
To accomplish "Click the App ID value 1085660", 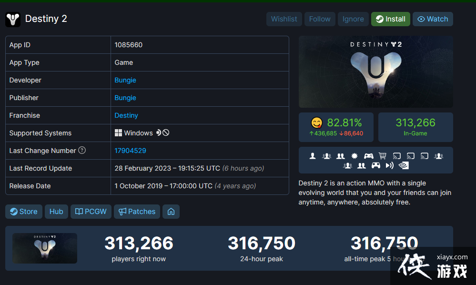I will point(129,45).
